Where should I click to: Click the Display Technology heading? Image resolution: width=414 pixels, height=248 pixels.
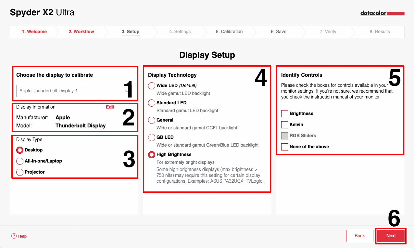(x=172, y=75)
